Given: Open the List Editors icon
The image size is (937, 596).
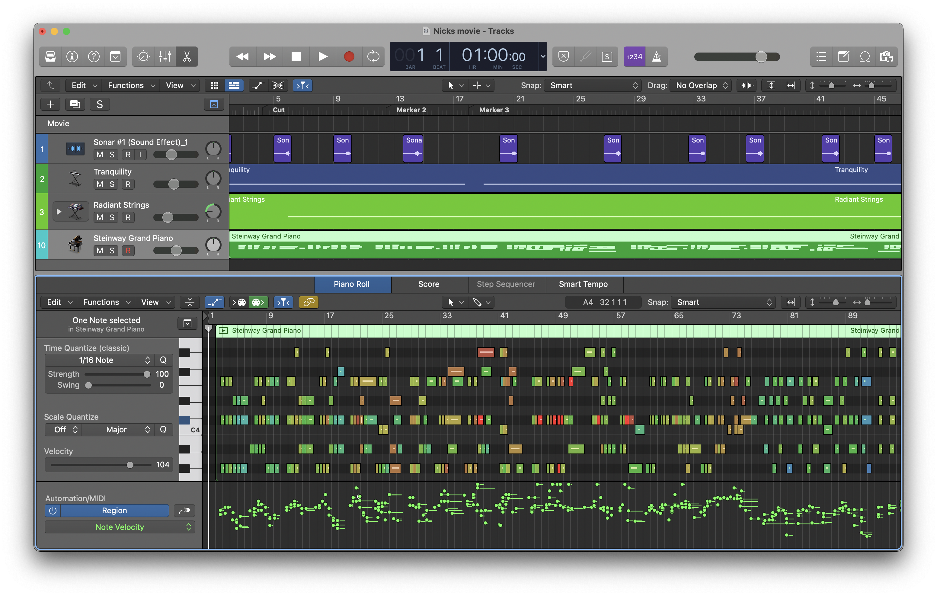Looking at the screenshot, I should [821, 57].
